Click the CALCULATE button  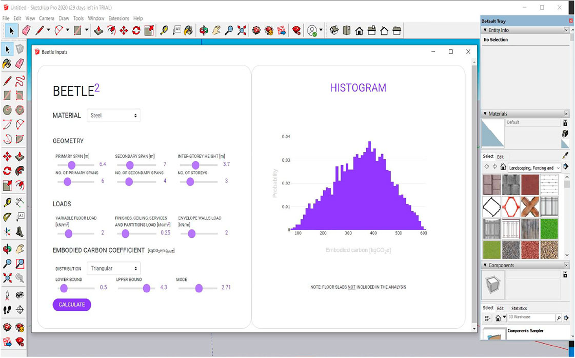tap(72, 305)
